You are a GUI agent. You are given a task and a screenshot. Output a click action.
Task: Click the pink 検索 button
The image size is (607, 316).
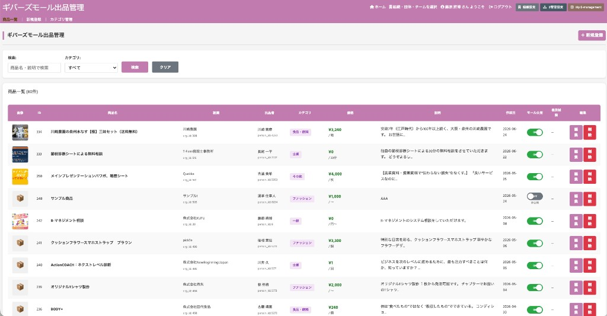pyautogui.click(x=135, y=67)
